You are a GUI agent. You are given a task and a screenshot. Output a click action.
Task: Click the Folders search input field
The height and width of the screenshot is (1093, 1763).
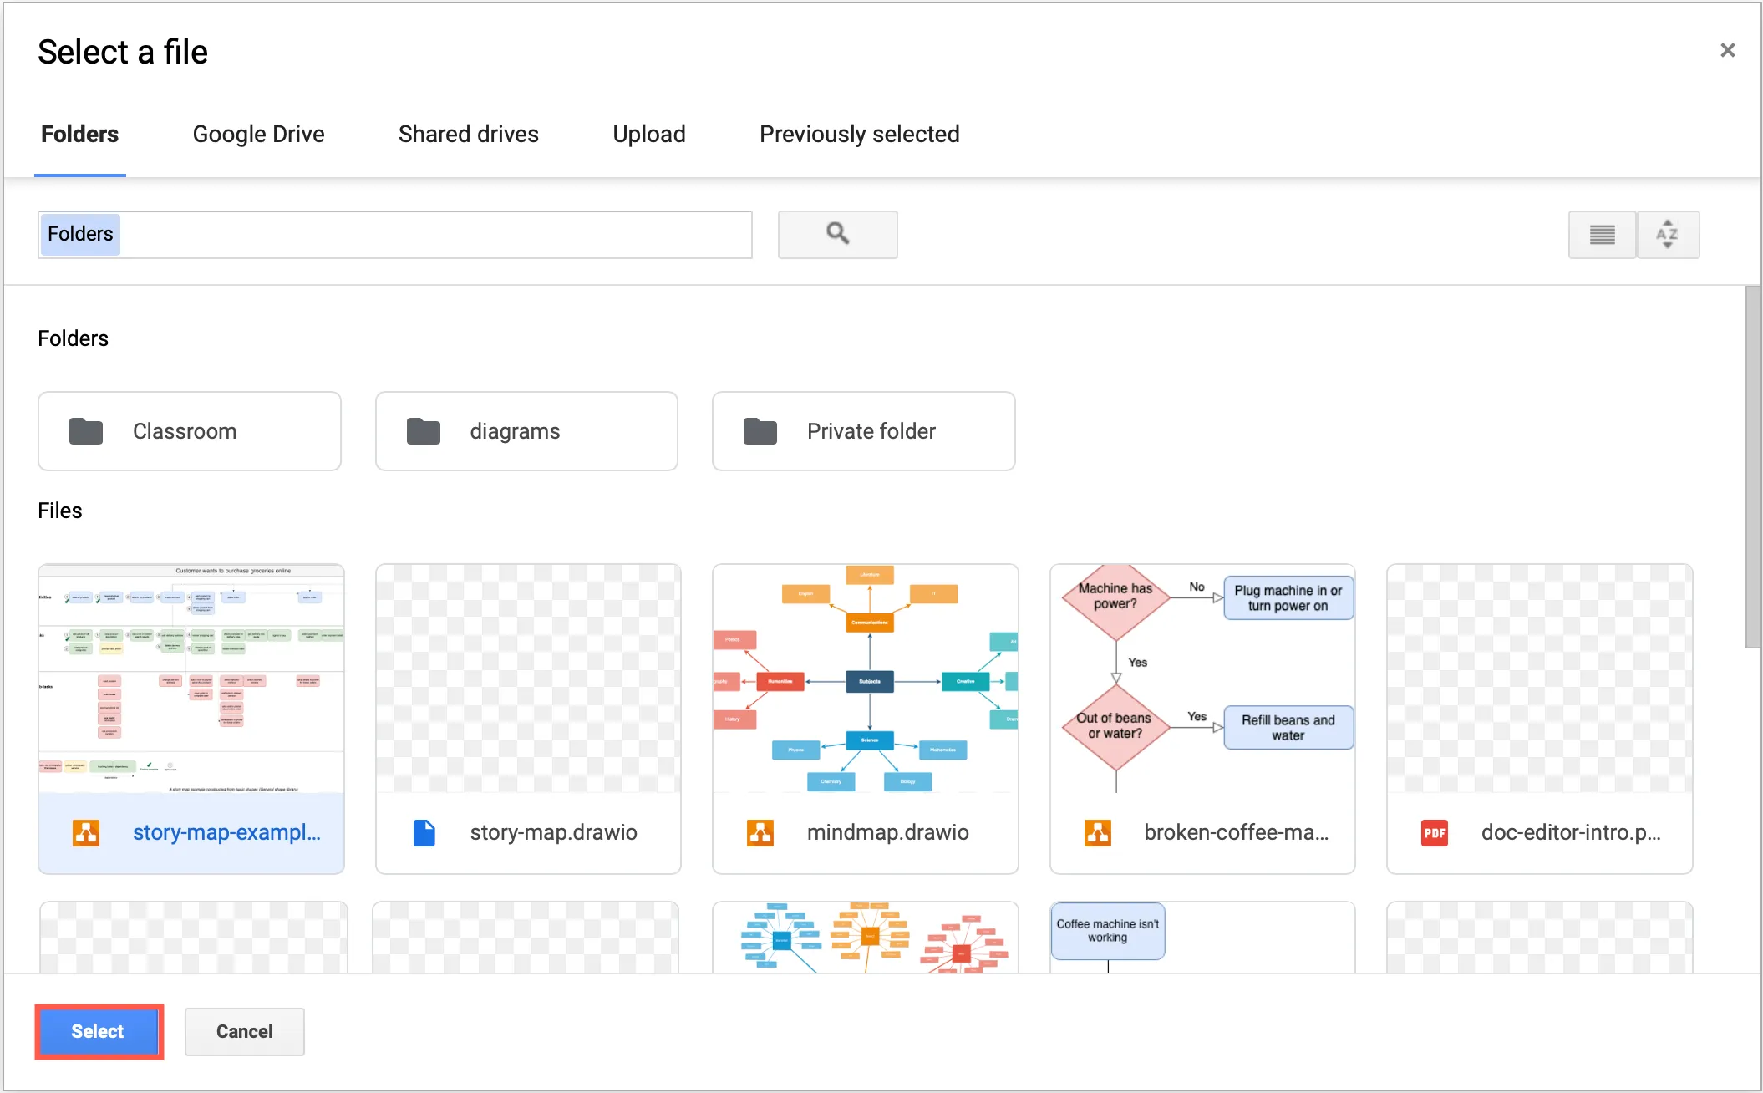393,234
